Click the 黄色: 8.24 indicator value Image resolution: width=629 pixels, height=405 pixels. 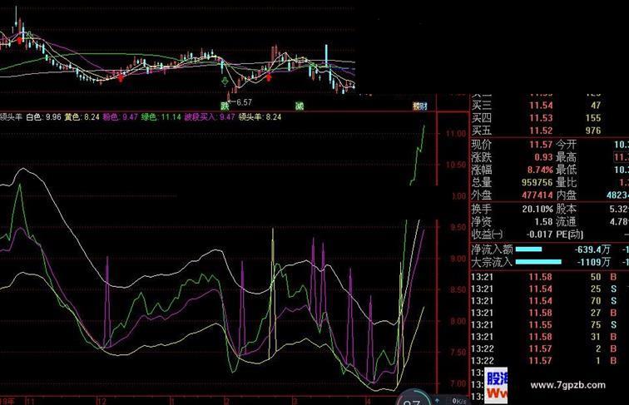82,117
